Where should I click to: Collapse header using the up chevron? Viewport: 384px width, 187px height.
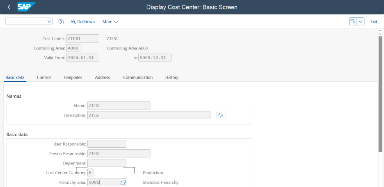click(380, 31)
